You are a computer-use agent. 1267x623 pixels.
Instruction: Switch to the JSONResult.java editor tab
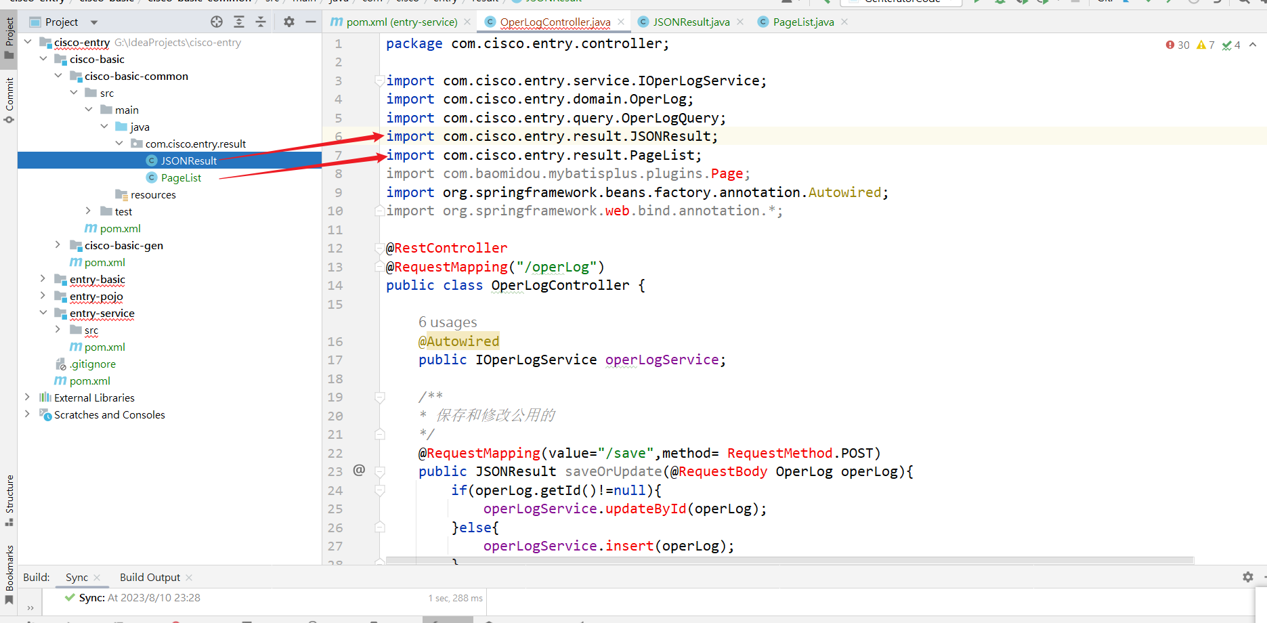tap(691, 22)
